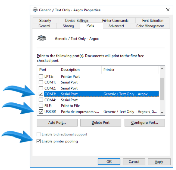Image resolution: width=176 pixels, height=170 pixels.
Task: Disable printer pooling checkbox
Action: coord(39,141)
